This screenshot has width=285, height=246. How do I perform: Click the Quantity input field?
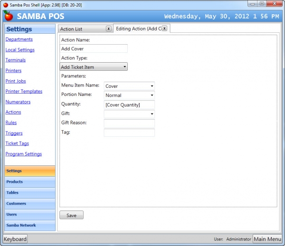pyautogui.click(x=129, y=104)
